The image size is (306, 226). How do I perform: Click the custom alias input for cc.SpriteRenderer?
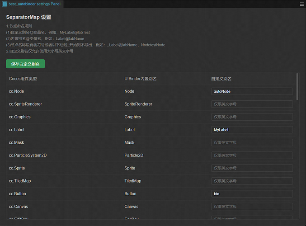point(252,104)
